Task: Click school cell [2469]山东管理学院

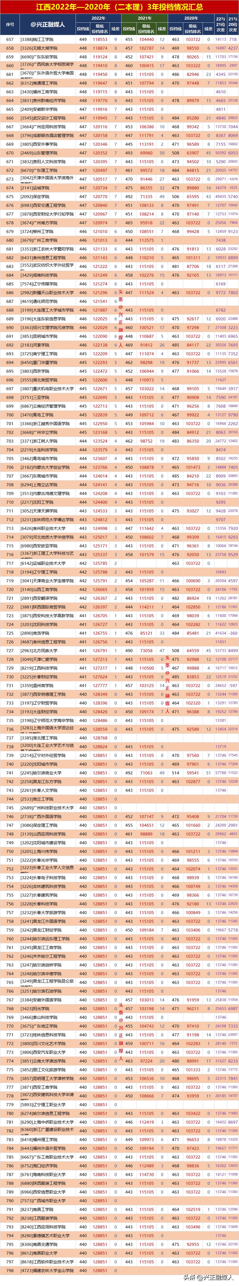Action: 47,153
